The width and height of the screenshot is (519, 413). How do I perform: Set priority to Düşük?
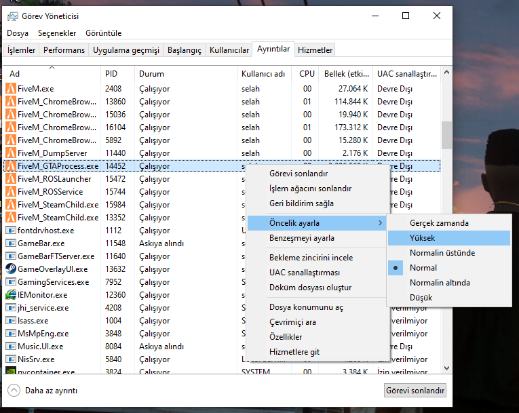449,298
